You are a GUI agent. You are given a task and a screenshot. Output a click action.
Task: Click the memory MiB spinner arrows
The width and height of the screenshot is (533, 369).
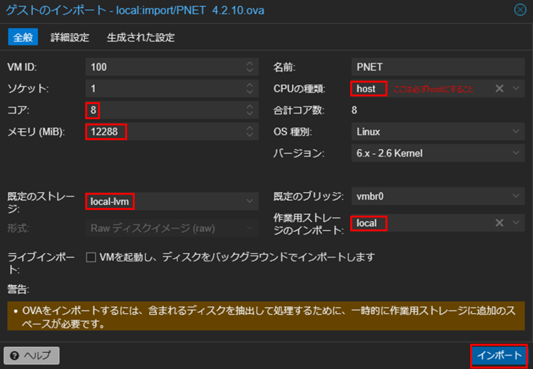point(250,132)
